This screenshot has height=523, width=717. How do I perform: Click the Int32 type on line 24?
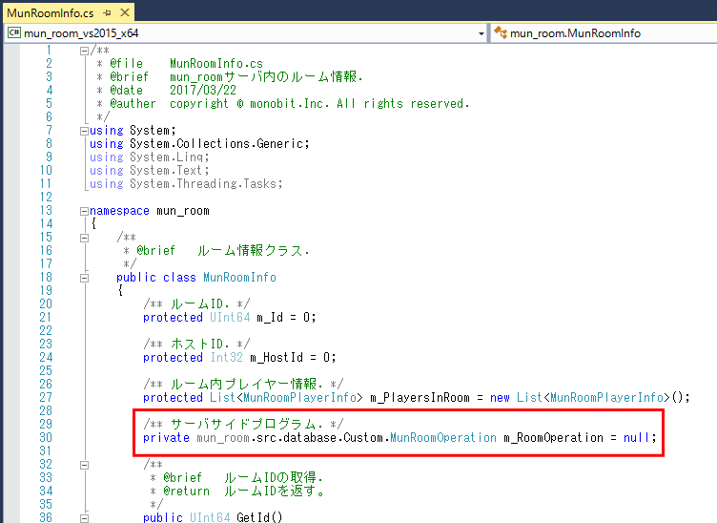click(226, 357)
